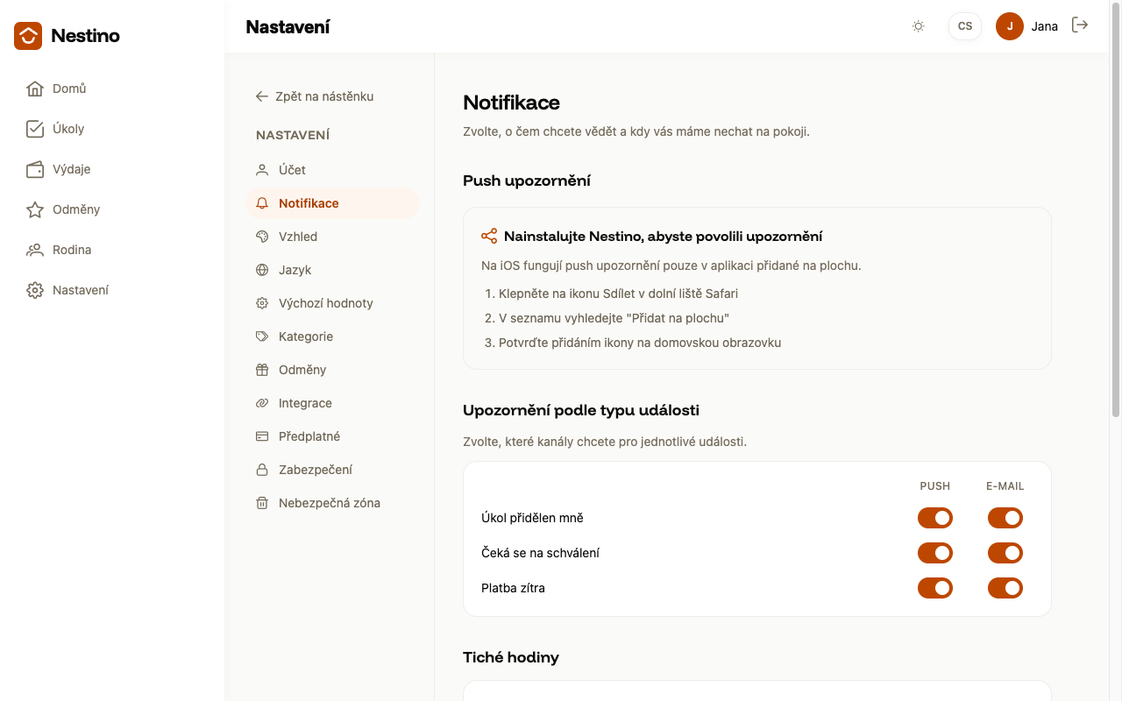The height and width of the screenshot is (701, 1122).
Task: Open Výdaje via its wallet icon
Action: [35, 169]
